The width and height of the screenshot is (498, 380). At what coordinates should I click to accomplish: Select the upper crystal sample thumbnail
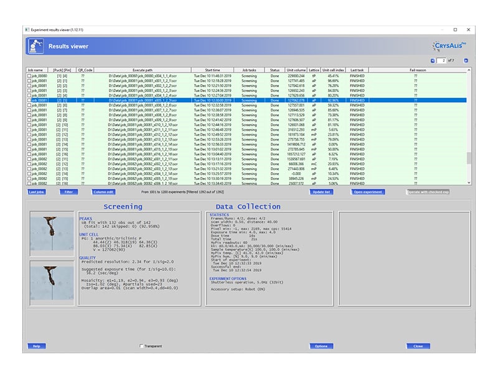tap(52, 234)
